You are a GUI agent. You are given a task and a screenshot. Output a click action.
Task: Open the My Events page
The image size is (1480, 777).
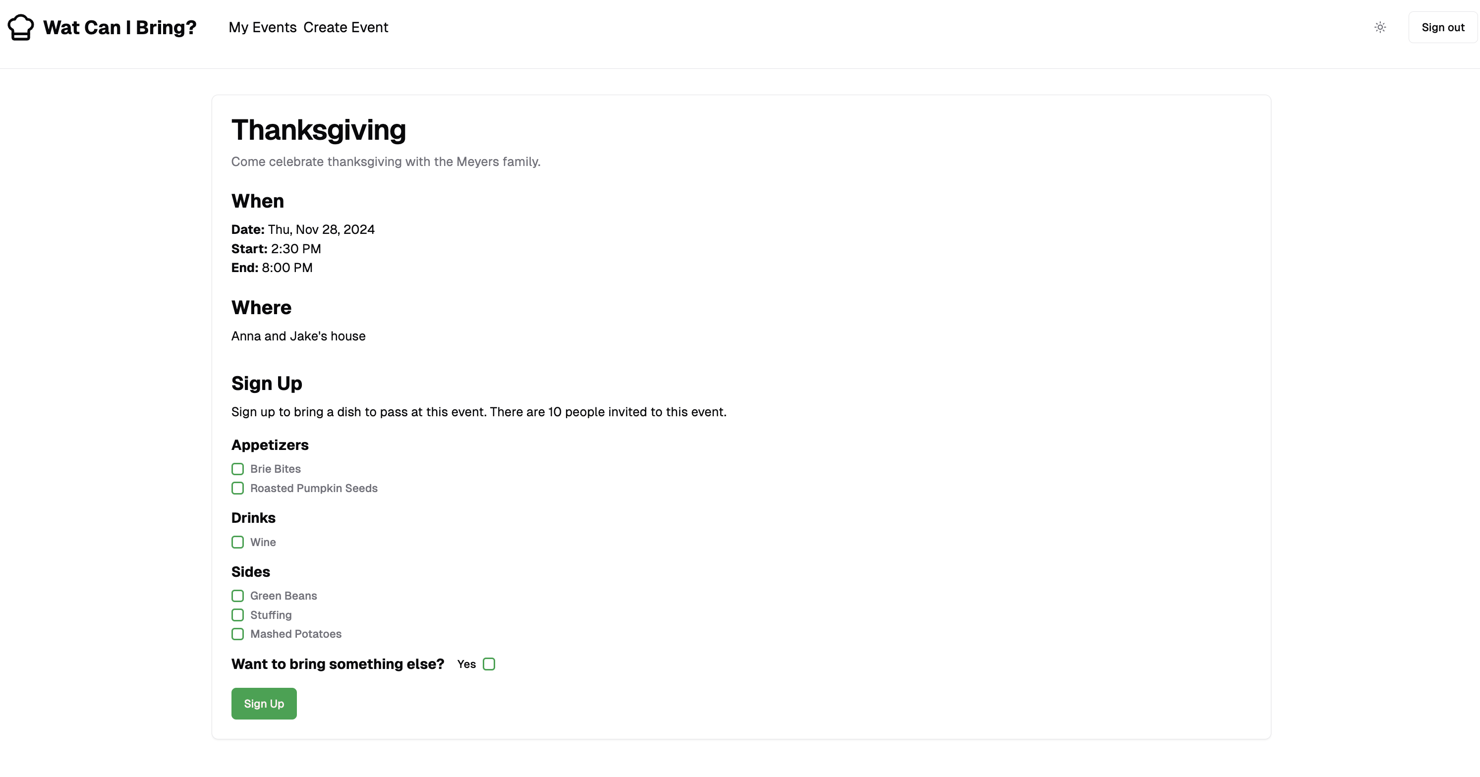point(263,27)
